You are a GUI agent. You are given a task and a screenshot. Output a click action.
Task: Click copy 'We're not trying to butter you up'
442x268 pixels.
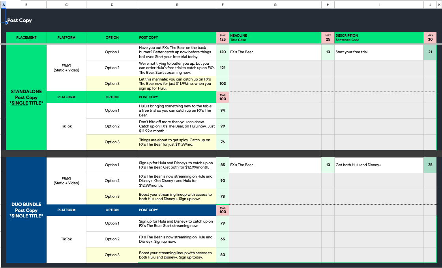[x=177, y=68]
